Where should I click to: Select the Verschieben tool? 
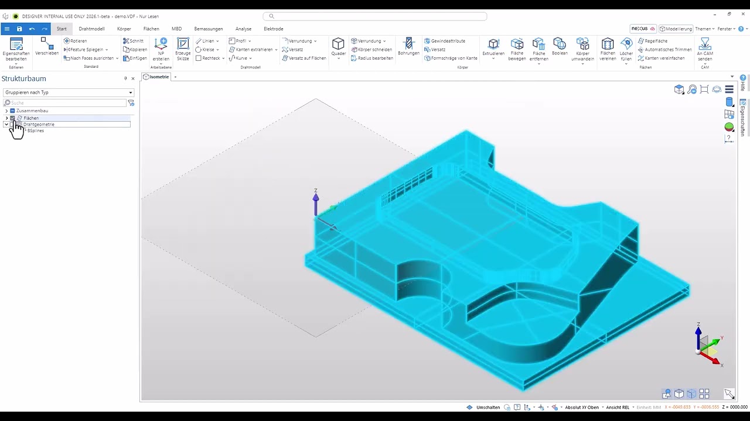[x=47, y=47]
